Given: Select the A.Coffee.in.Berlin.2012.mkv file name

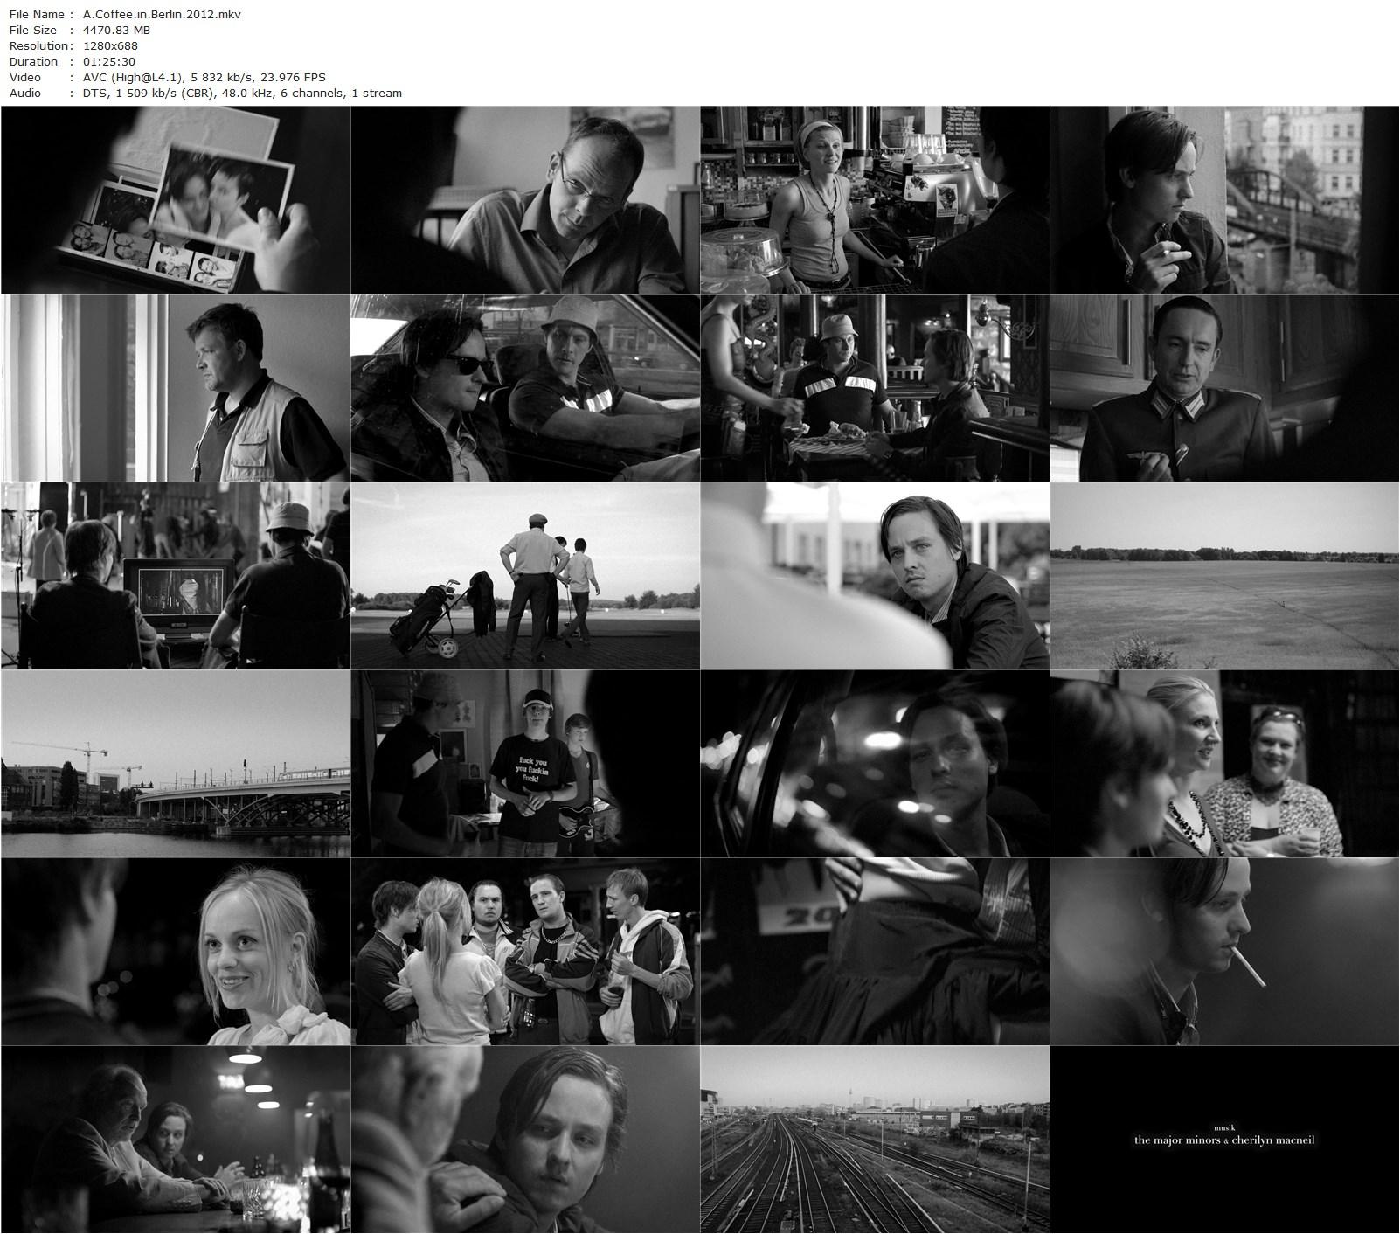Looking at the screenshot, I should tap(162, 14).
